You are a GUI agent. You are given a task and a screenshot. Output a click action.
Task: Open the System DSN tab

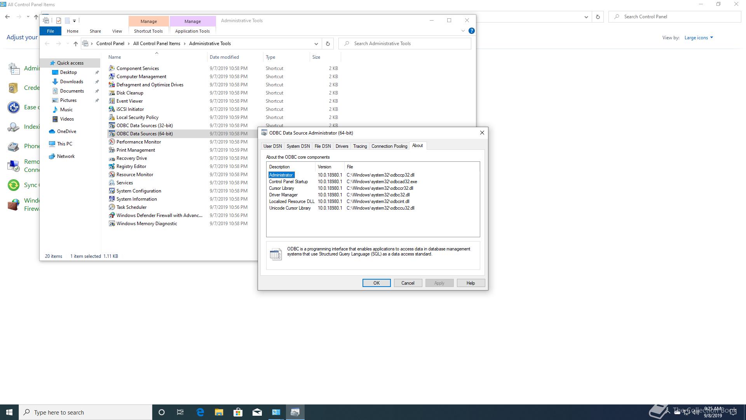click(298, 146)
